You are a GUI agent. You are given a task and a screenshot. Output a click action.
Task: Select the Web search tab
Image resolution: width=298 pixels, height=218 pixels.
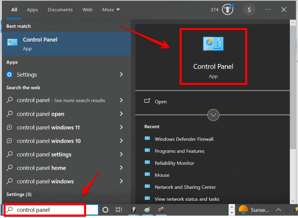click(x=87, y=10)
